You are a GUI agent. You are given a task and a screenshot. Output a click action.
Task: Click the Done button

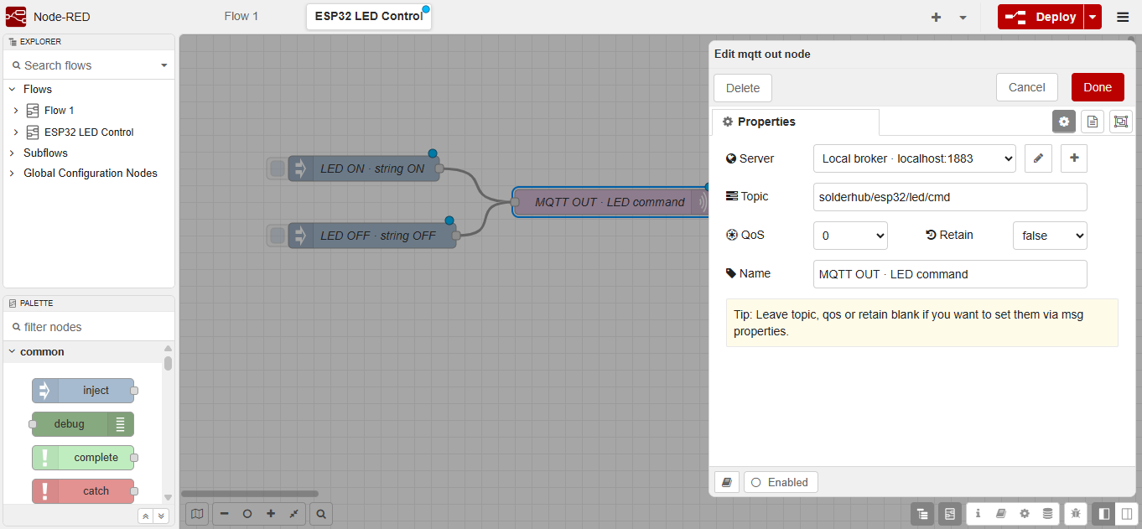click(x=1098, y=87)
